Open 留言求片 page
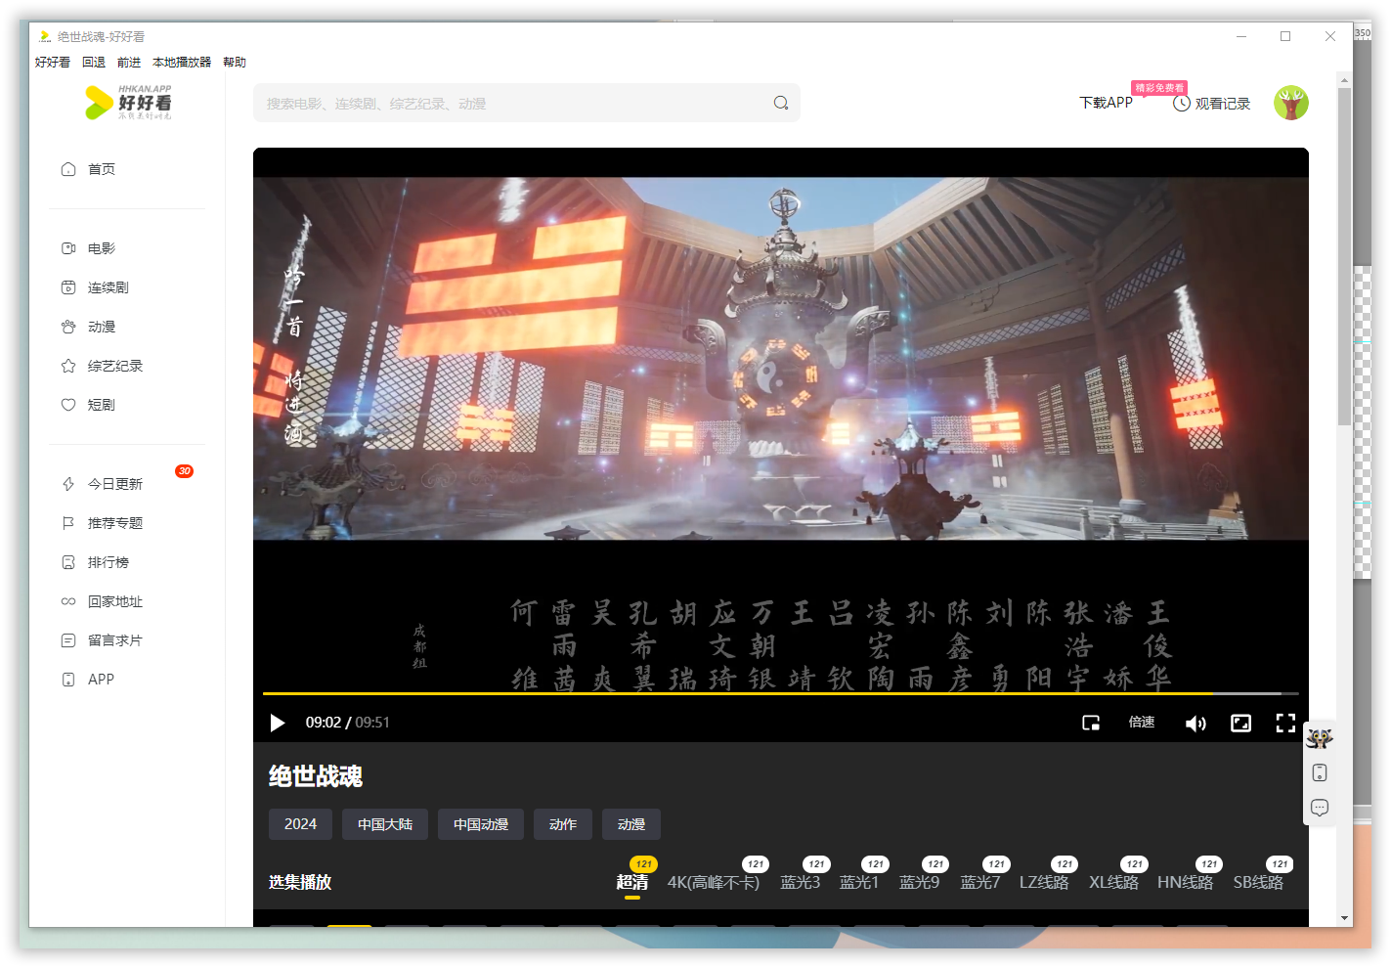This screenshot has width=1391, height=968. (115, 640)
